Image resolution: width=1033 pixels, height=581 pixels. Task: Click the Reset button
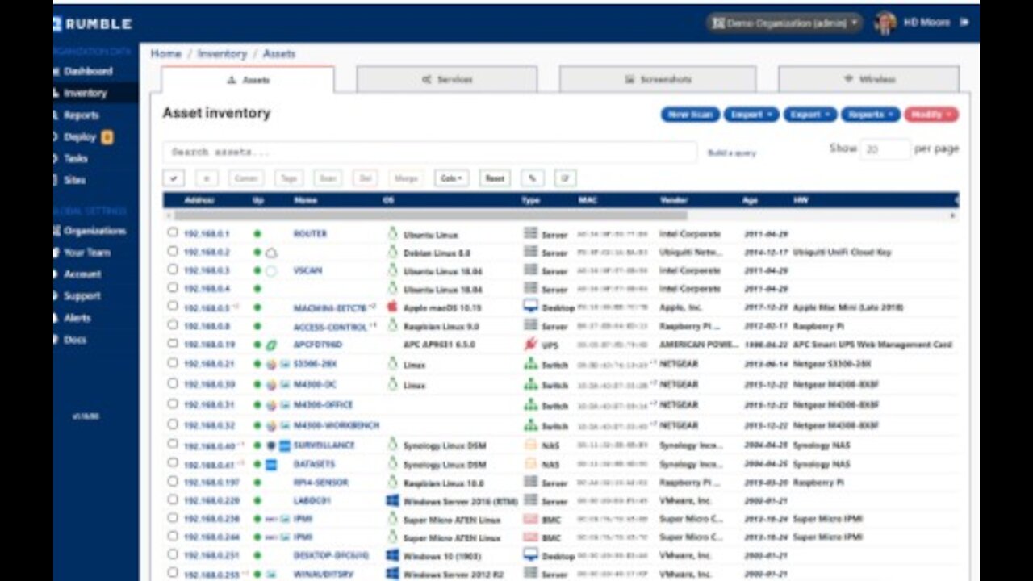[x=495, y=178]
